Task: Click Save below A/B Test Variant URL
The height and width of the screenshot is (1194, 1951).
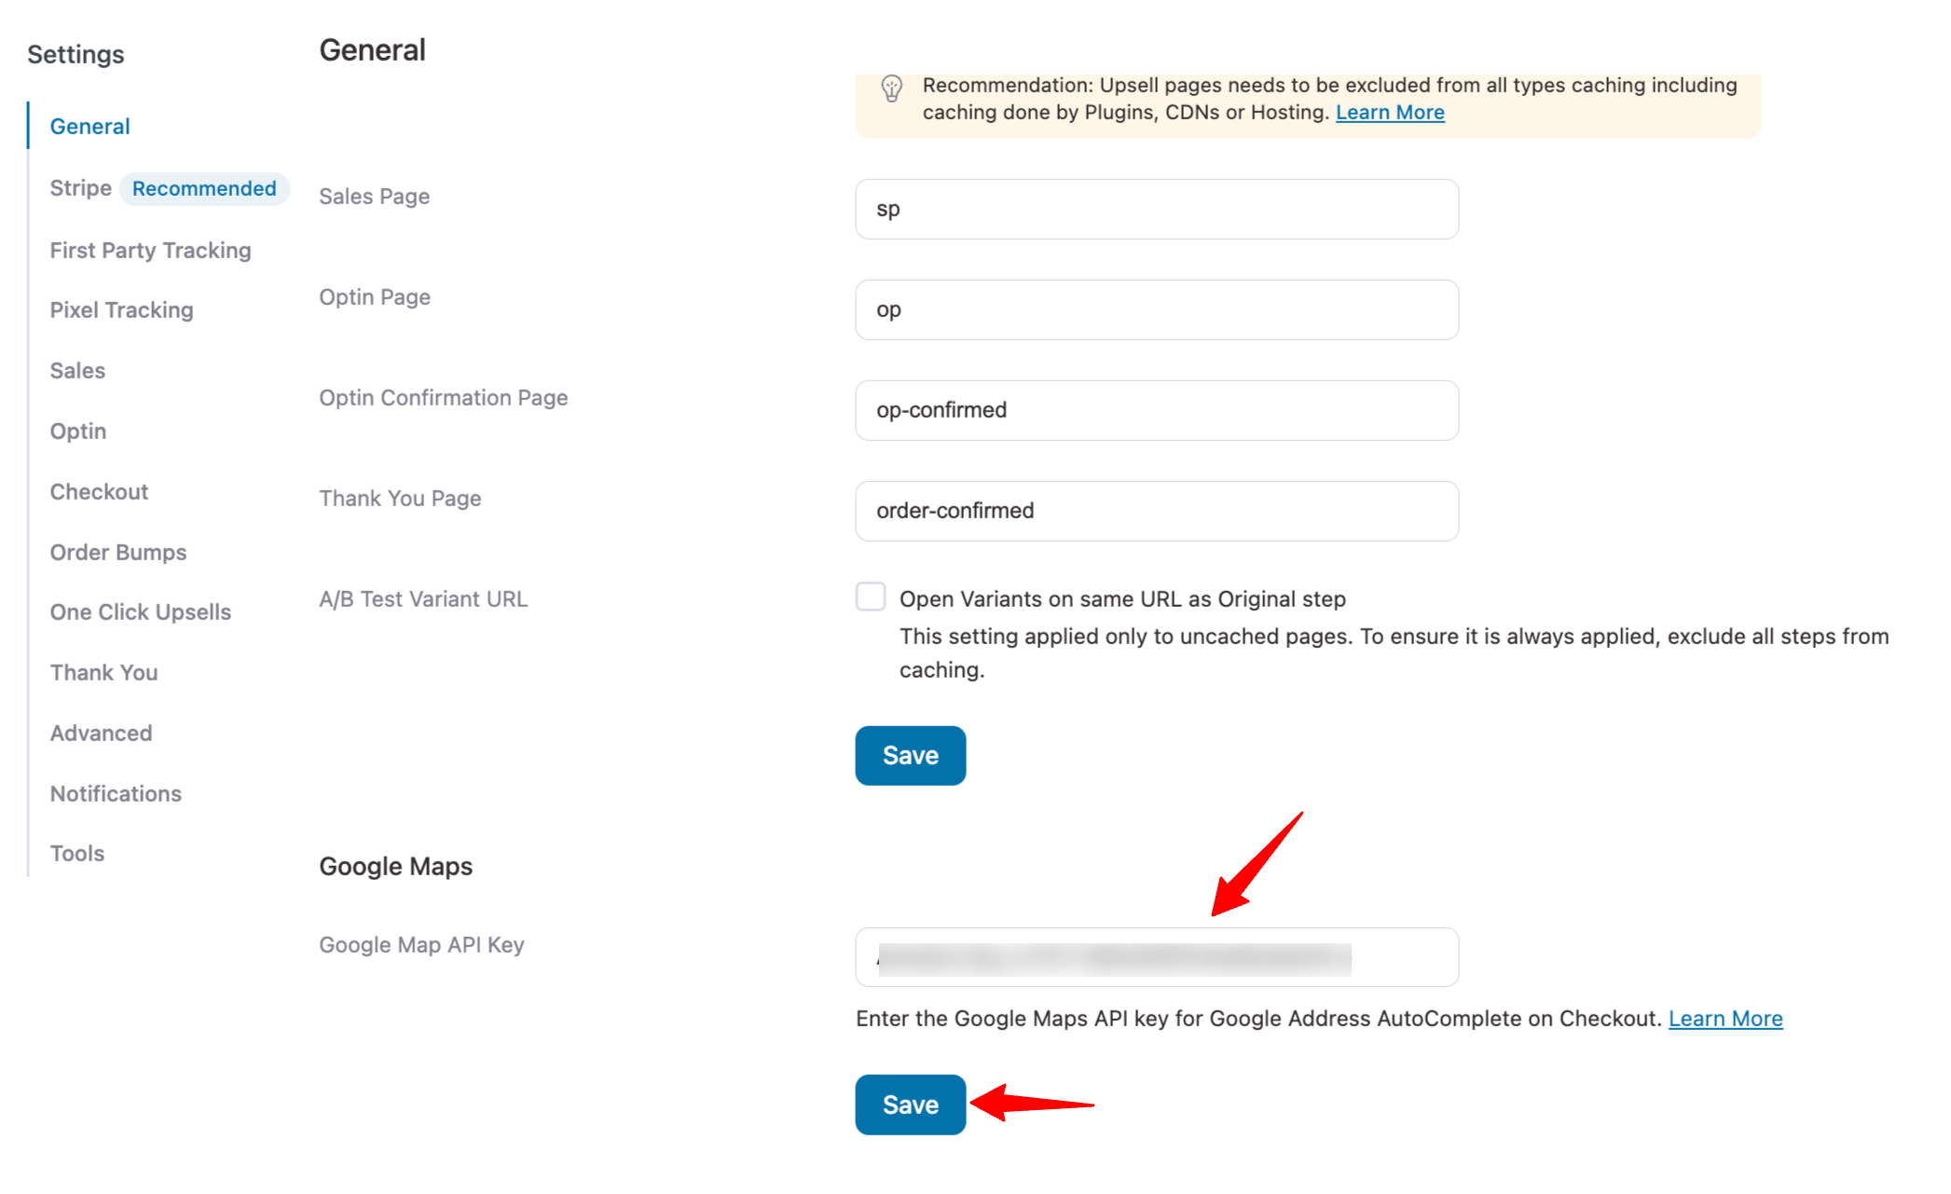Action: 910,755
